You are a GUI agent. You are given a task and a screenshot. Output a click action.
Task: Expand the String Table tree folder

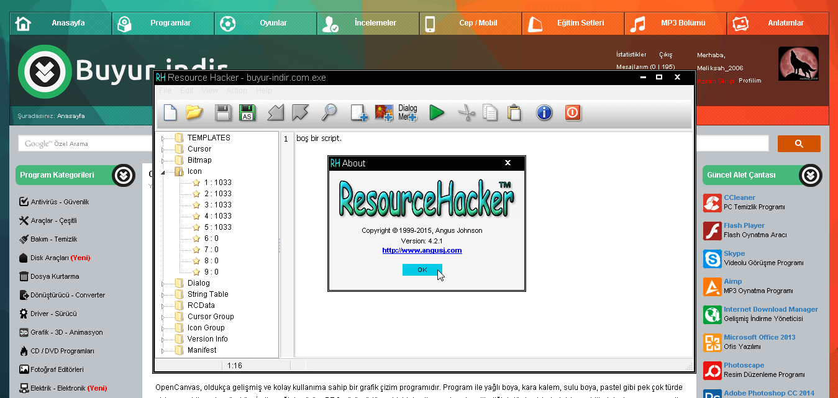click(163, 294)
